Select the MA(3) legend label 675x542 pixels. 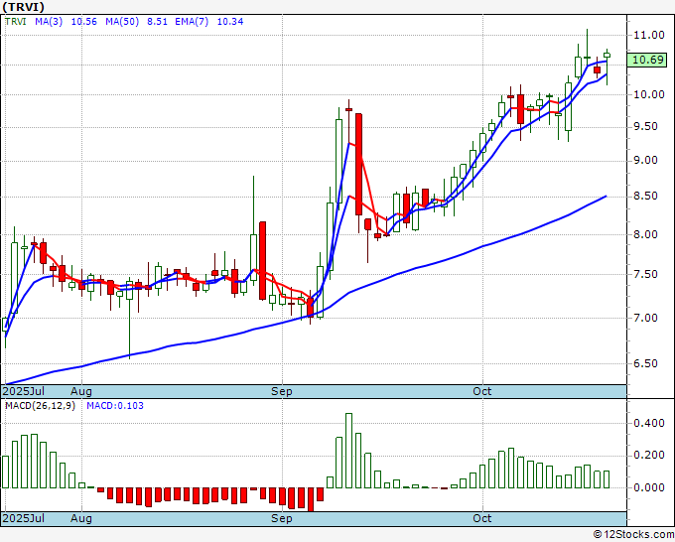49,22
